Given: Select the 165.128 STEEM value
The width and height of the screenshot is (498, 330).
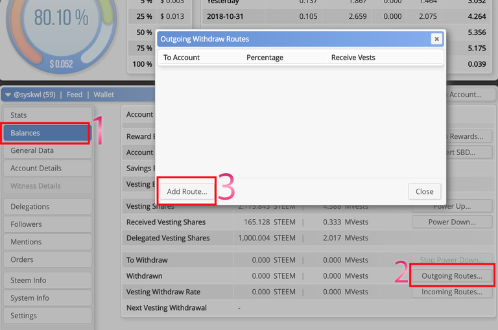Looking at the screenshot, I should [269, 222].
